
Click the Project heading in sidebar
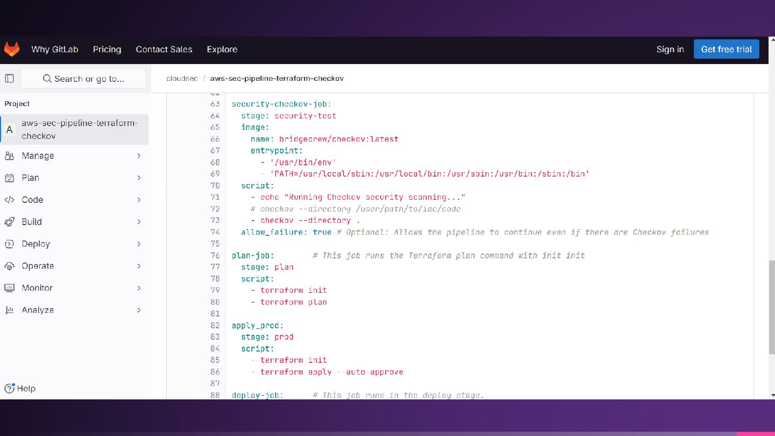pyautogui.click(x=17, y=103)
